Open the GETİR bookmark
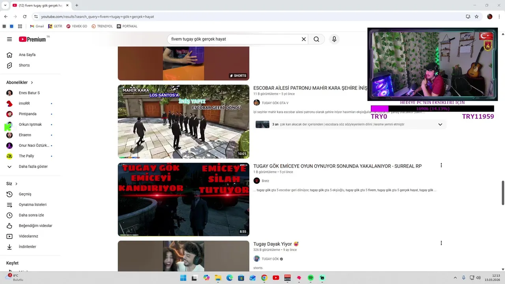This screenshot has height=284, width=505. pyautogui.click(x=55, y=26)
